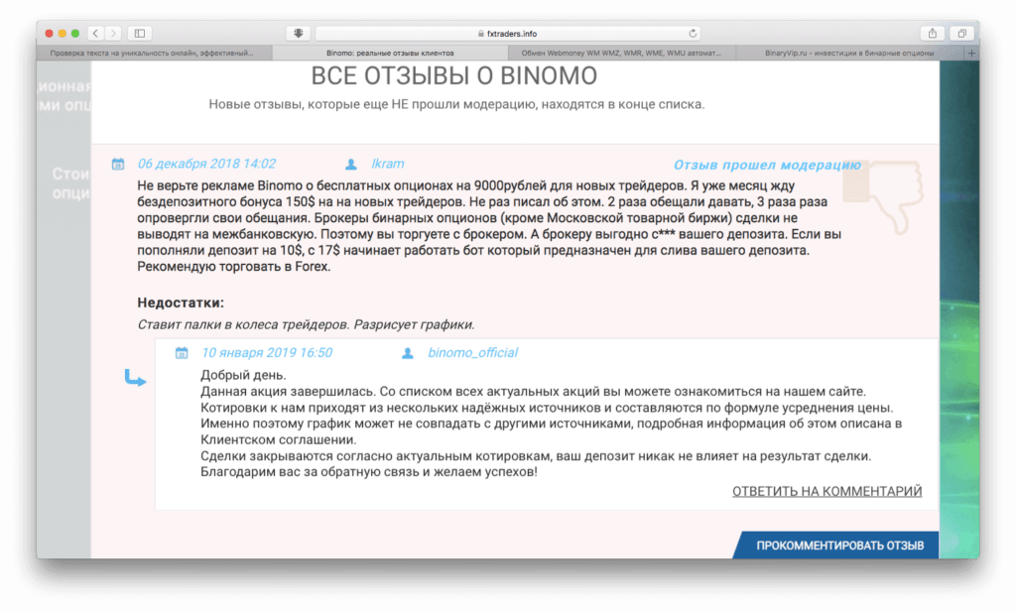Click the calendar icon beside the December review date
Viewport: 1016px width, 611px height.
point(116,164)
